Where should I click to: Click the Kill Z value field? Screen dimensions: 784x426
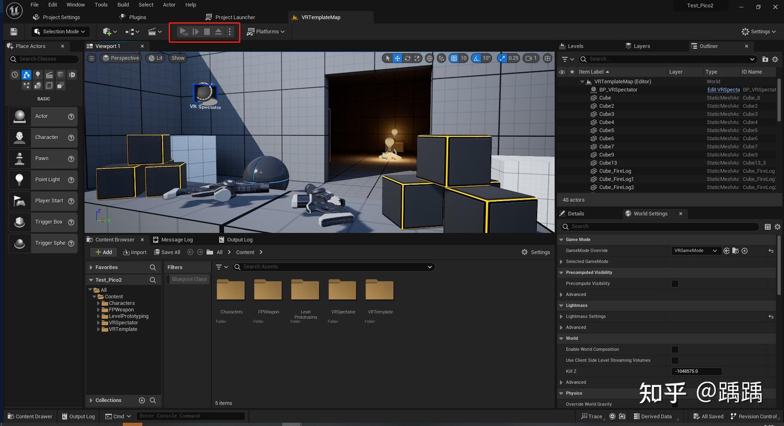696,371
